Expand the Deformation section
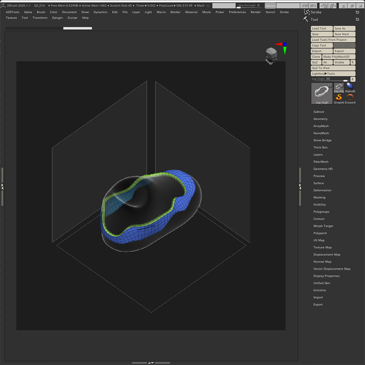Image resolution: width=365 pixels, height=365 pixels. [x=322, y=190]
